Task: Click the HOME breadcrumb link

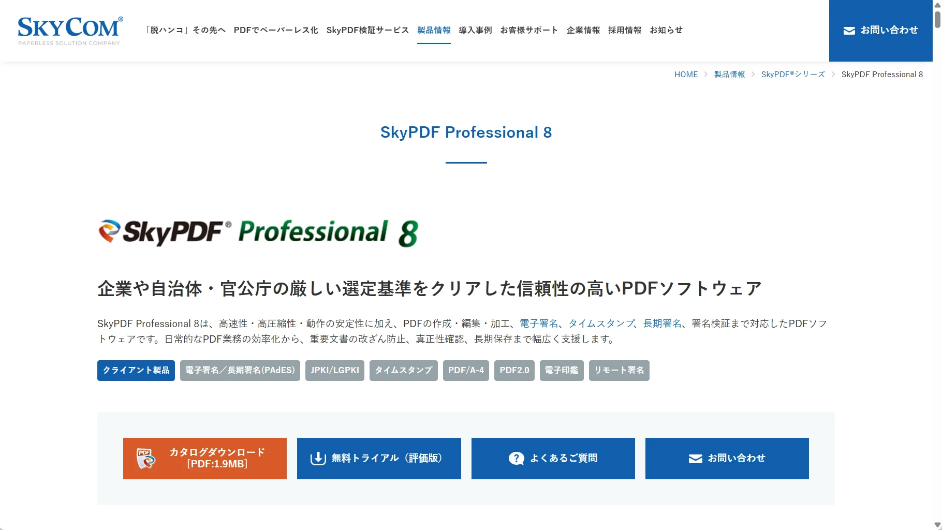Action: (x=686, y=75)
